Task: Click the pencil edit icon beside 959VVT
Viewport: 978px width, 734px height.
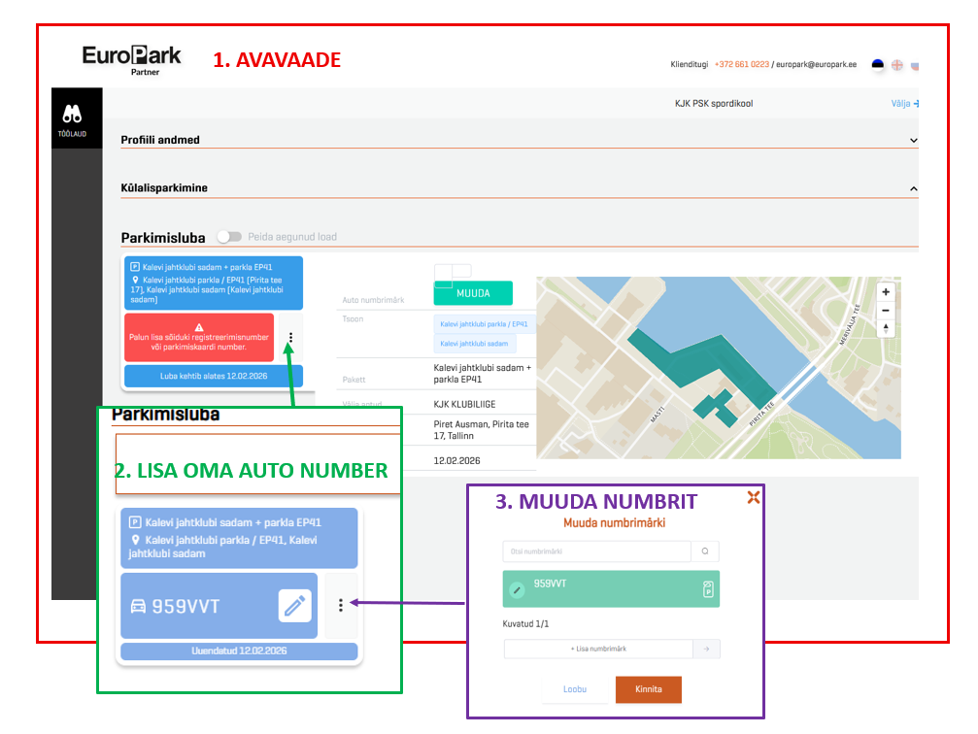Action: click(x=294, y=606)
